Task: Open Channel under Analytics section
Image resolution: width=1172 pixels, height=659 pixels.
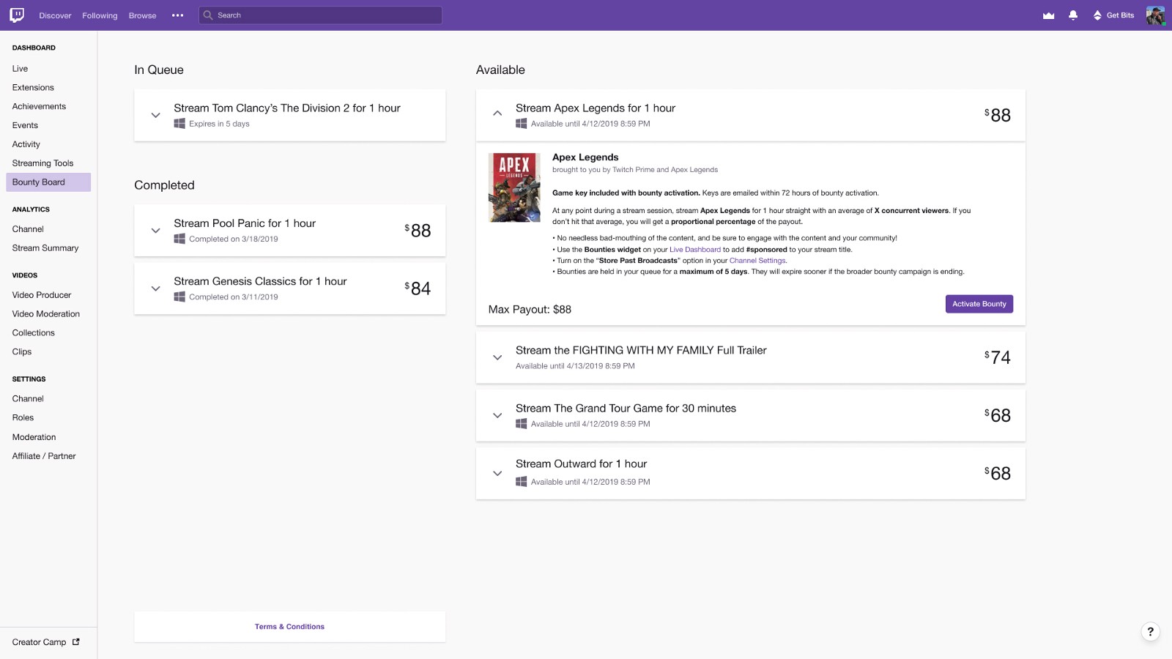Action: point(28,229)
